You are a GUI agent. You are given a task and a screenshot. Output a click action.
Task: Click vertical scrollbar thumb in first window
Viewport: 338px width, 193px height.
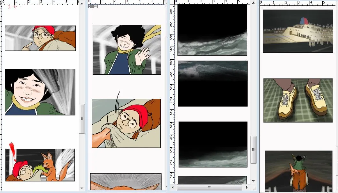point(82,119)
